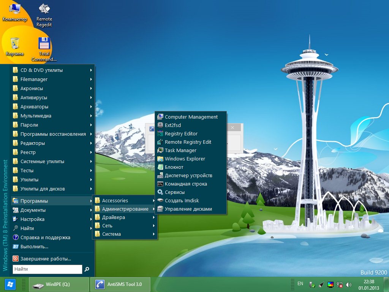389x292 pixels.
Task: Click the network tray icon with red X
Action: 340,284
